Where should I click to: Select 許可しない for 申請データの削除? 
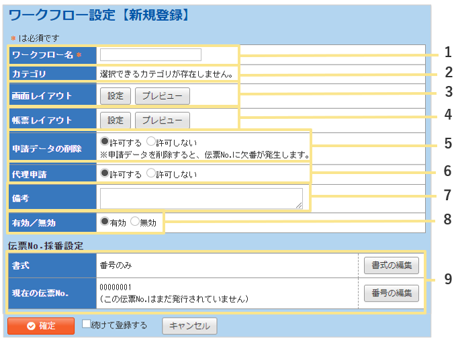tap(151, 142)
